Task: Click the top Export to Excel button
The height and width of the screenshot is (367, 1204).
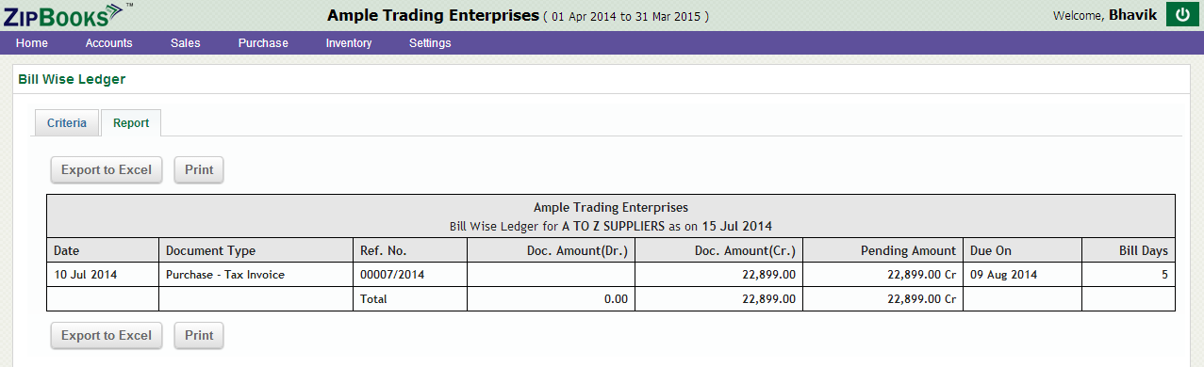Action: coord(107,170)
